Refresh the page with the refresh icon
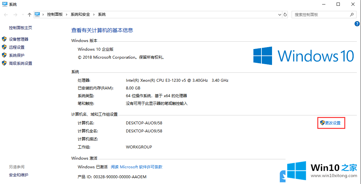Viewport: 361px width, 184px height. (x=285, y=14)
